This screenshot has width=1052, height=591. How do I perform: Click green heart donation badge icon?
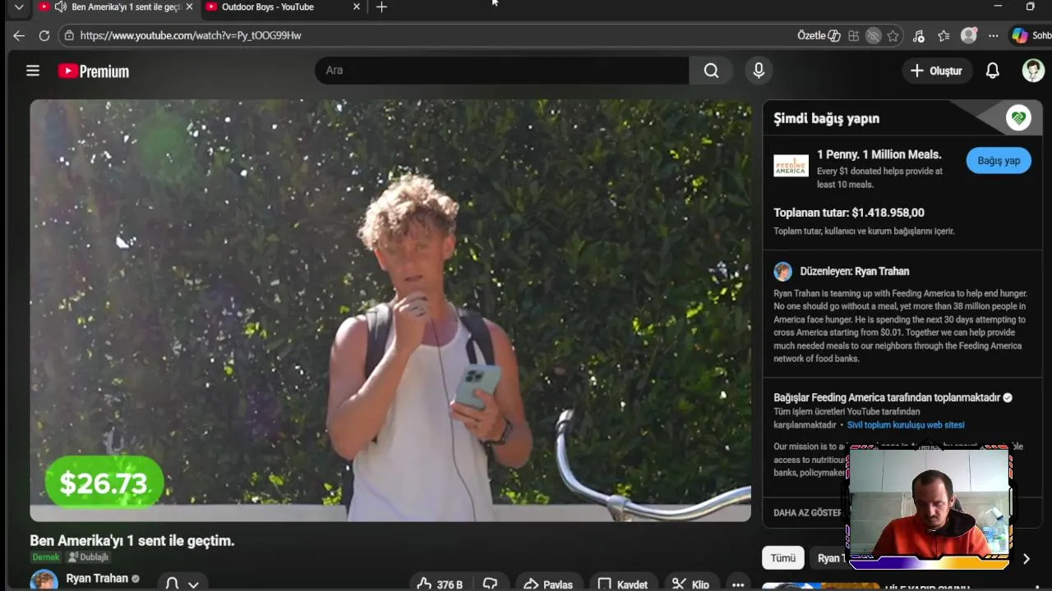pos(1019,118)
